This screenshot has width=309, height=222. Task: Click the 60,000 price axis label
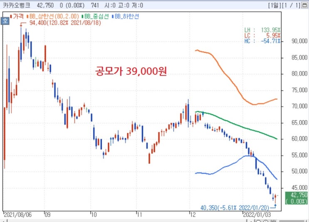coord(299,139)
